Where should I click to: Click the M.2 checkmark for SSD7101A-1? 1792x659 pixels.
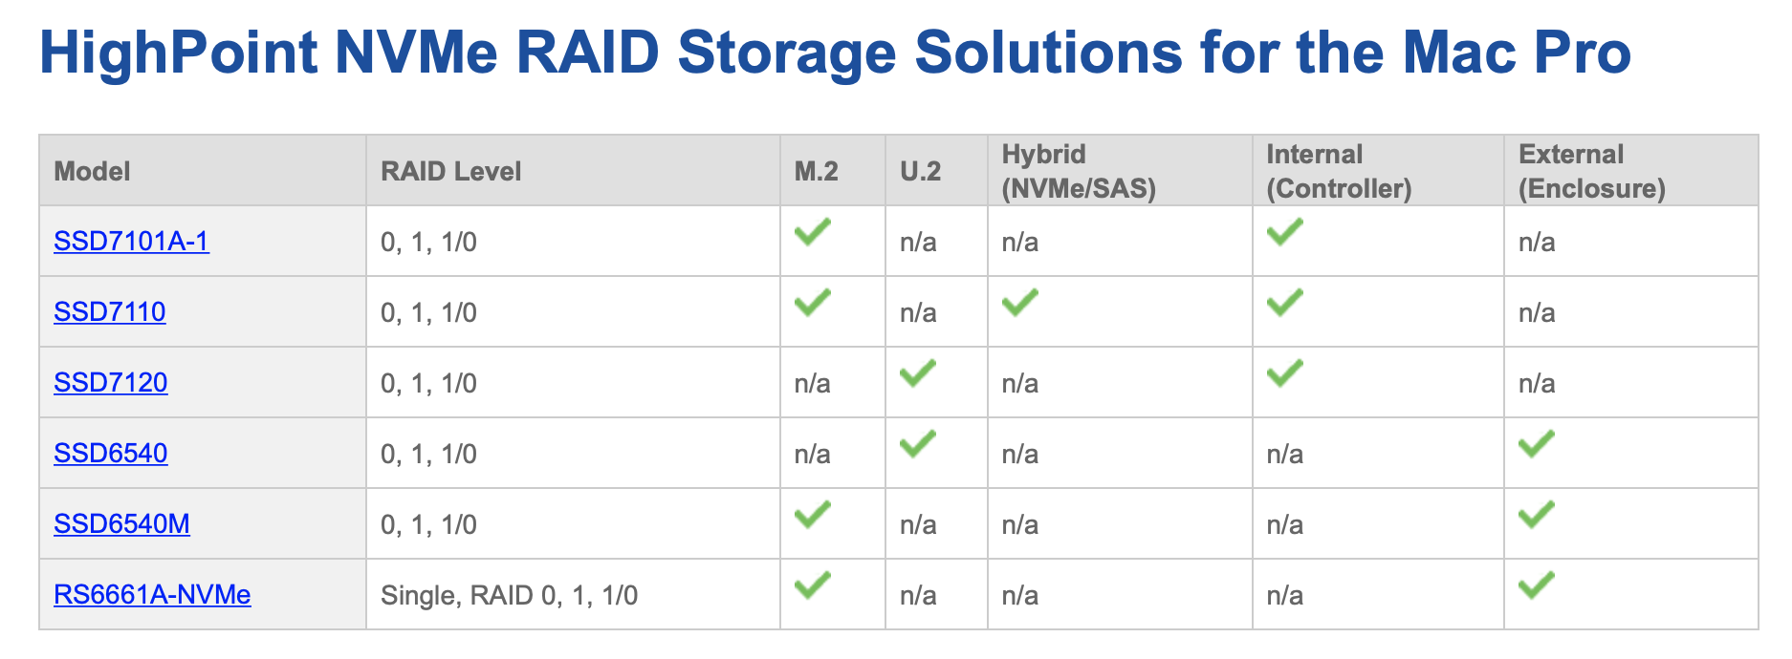[x=813, y=231]
